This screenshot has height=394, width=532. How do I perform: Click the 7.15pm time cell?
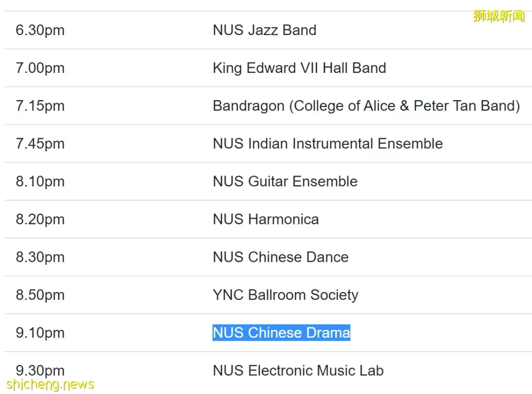click(40, 106)
